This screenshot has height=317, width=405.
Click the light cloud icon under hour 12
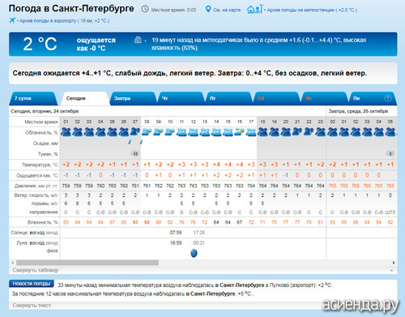tap(193, 132)
